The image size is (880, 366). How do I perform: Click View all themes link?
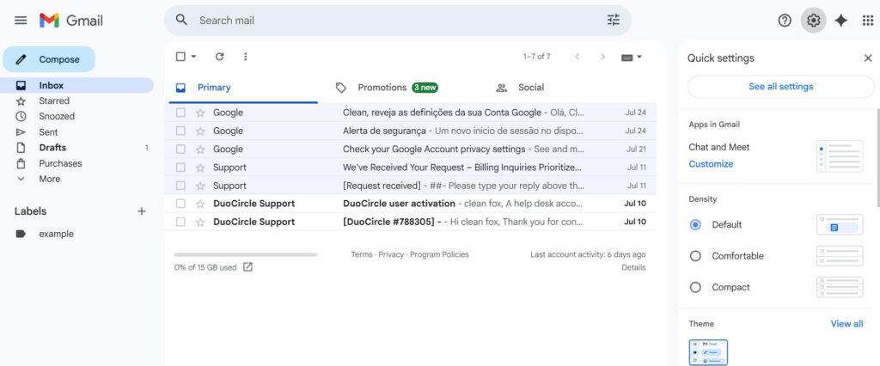[x=846, y=324]
